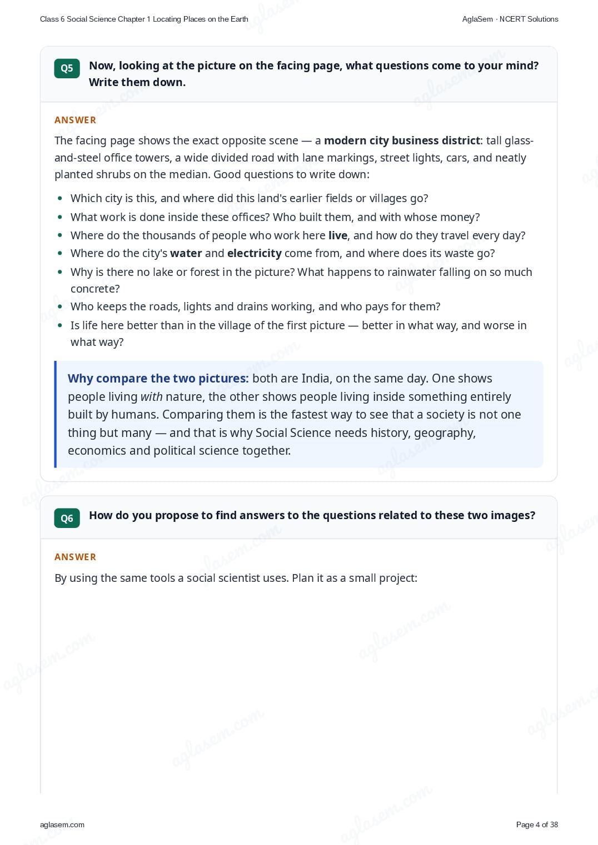Click the 'By using the same tools' sentence
Image resolution: width=598 pixels, height=845 pixels.
[x=236, y=578]
